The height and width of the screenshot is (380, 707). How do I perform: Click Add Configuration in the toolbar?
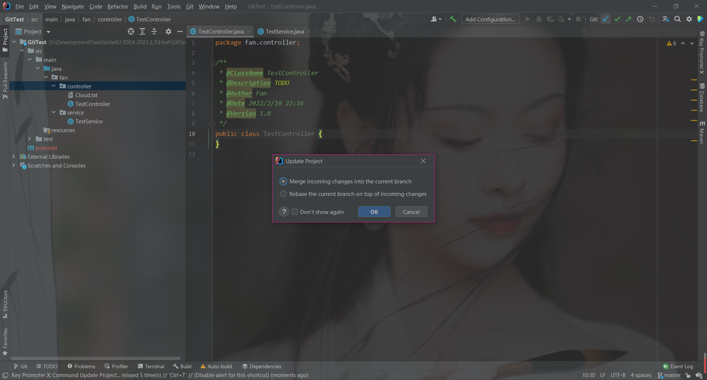(490, 19)
